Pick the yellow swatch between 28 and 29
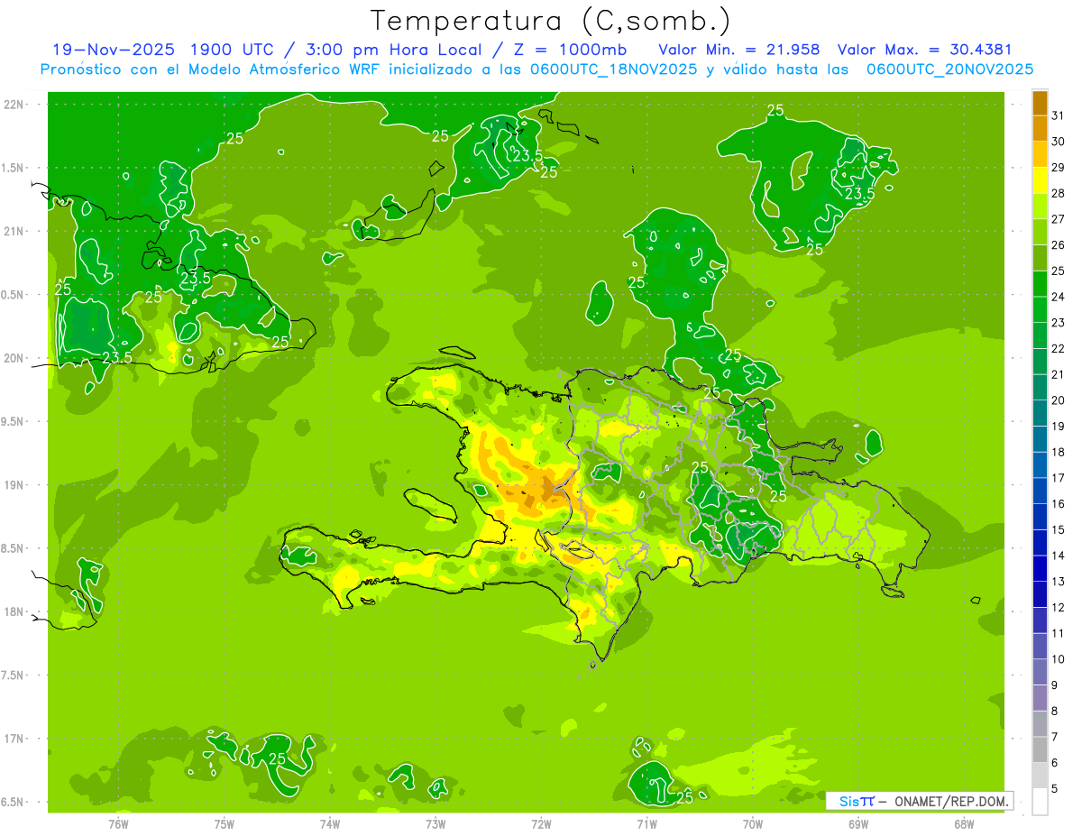This screenshot has width=1082, height=836. tap(1040, 180)
